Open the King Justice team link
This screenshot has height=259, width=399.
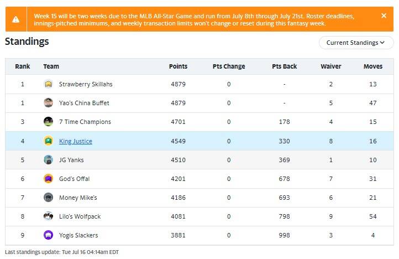pyautogui.click(x=76, y=141)
